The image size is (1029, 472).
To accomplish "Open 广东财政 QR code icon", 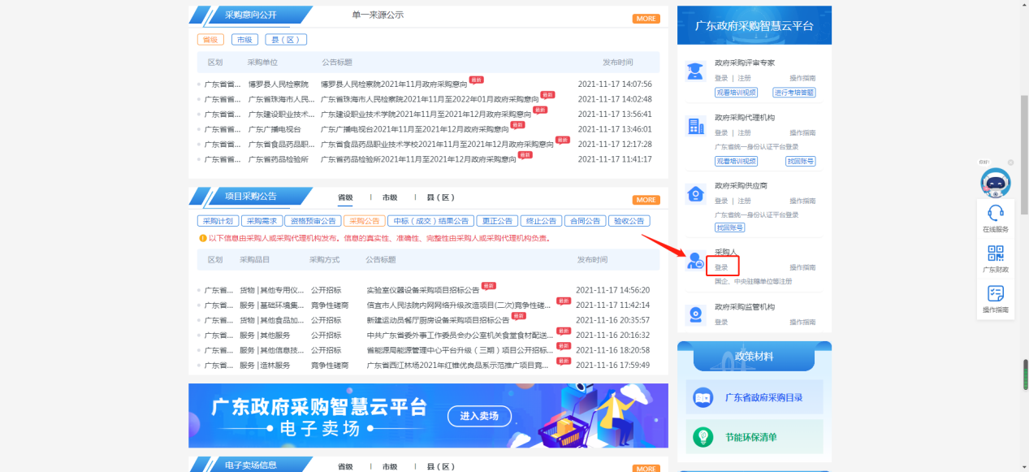I will (x=995, y=253).
